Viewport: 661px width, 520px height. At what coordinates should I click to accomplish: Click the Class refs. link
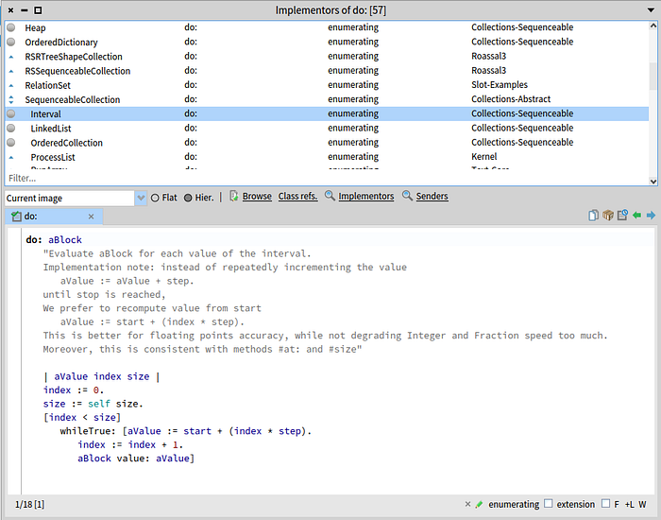tap(298, 197)
